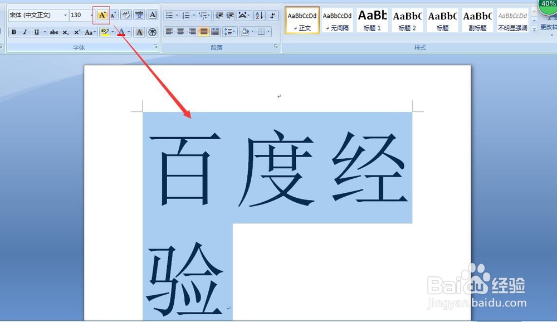The image size is (557, 322).
Task: Open the font size dropdown
Action: [x=92, y=14]
